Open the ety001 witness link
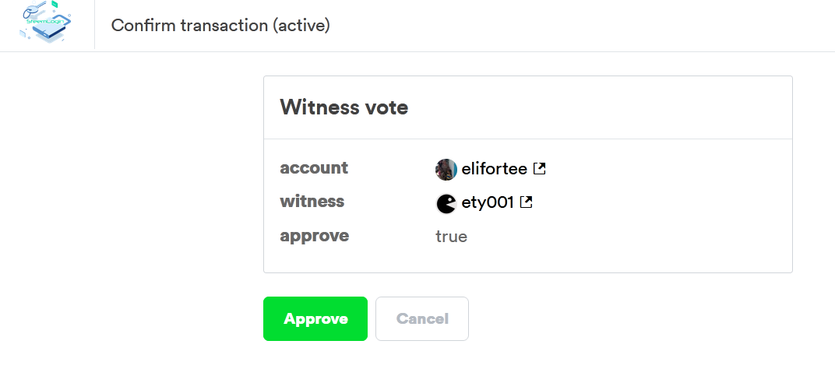This screenshot has width=835, height=390. coord(488,203)
